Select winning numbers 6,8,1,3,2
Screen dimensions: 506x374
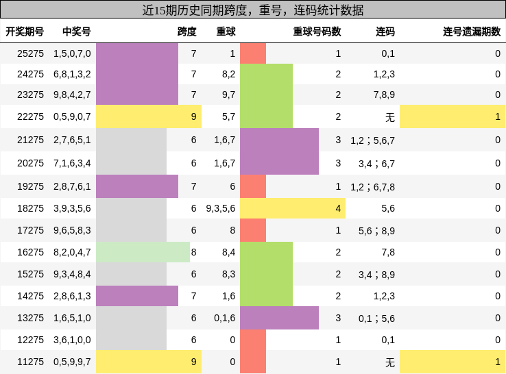tap(72, 74)
